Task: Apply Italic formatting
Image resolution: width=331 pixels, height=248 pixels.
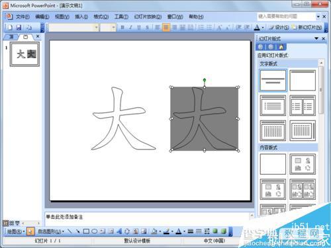Action: tap(130, 28)
